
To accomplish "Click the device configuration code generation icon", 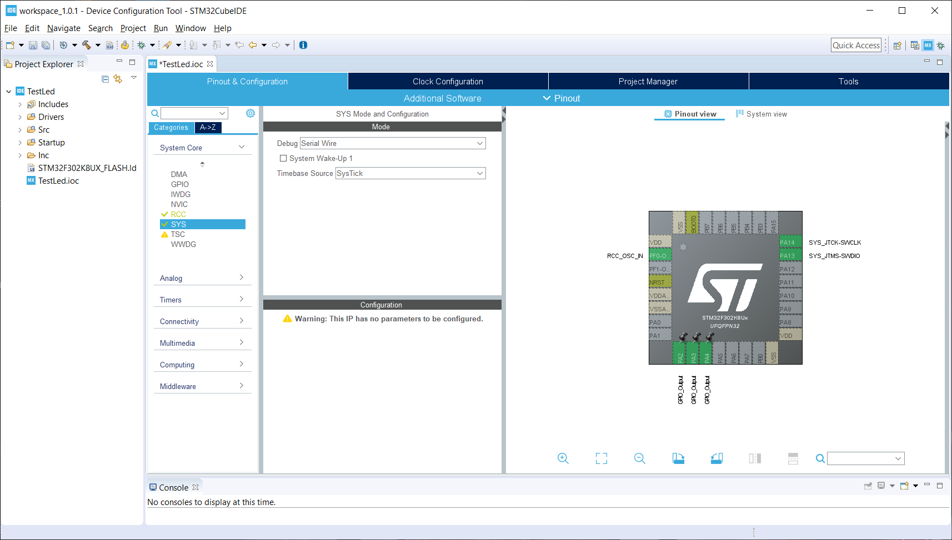I will point(125,45).
